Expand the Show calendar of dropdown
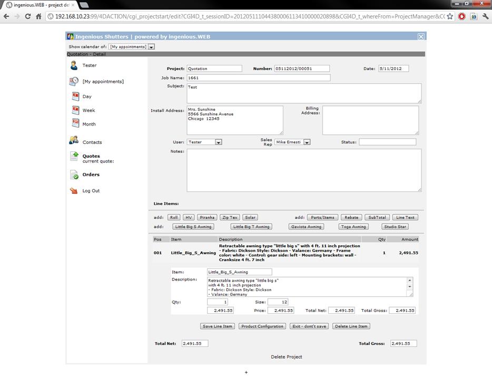Viewport: 492px width, 384px height. click(151, 47)
